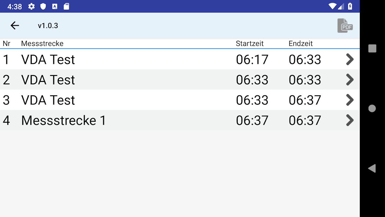Tap the 06:17 start time in row 1
The image size is (385, 217).
pos(252,60)
